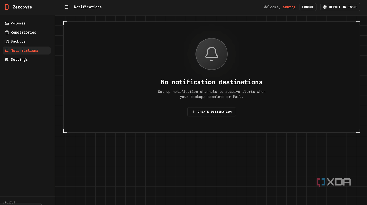
Task: Toggle the sidebar panel icon
Action: [67, 7]
